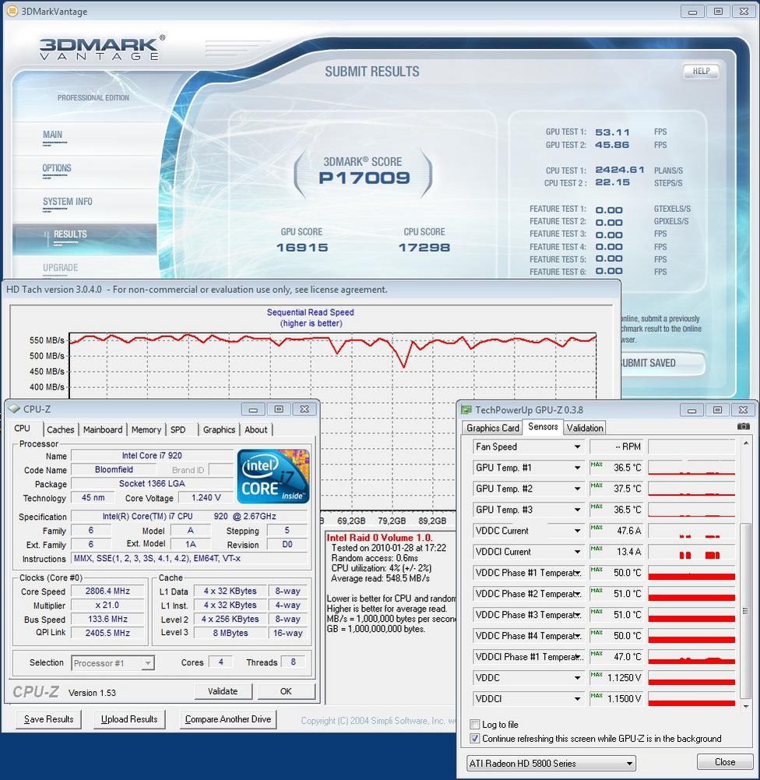Screen dimensions: 760x780
Task: Click the CPU-Z title bar icon
Action: [14, 409]
